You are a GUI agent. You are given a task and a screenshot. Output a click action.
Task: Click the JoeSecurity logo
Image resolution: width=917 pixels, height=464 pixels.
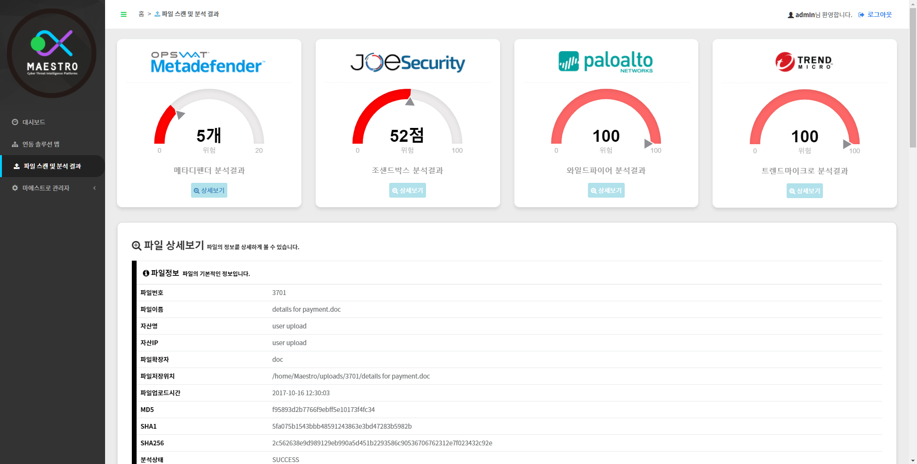tap(407, 63)
